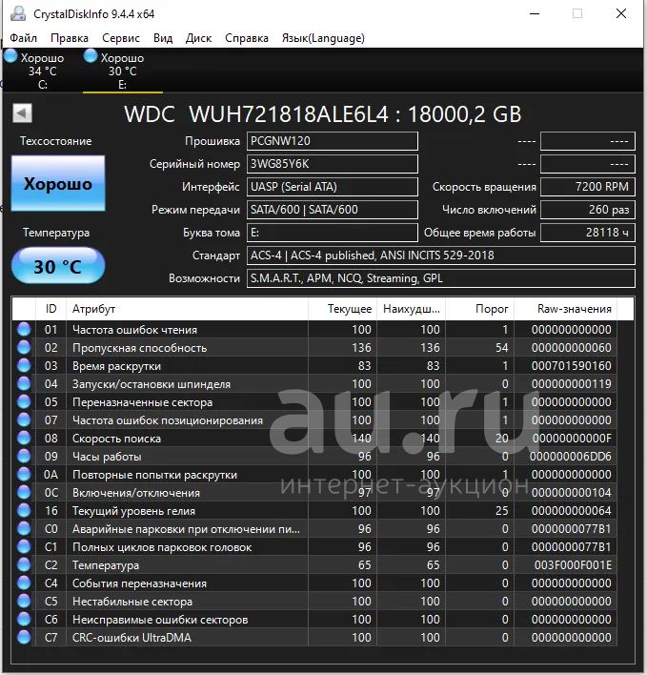
Task: Open the Диск menu
Action: click(199, 38)
